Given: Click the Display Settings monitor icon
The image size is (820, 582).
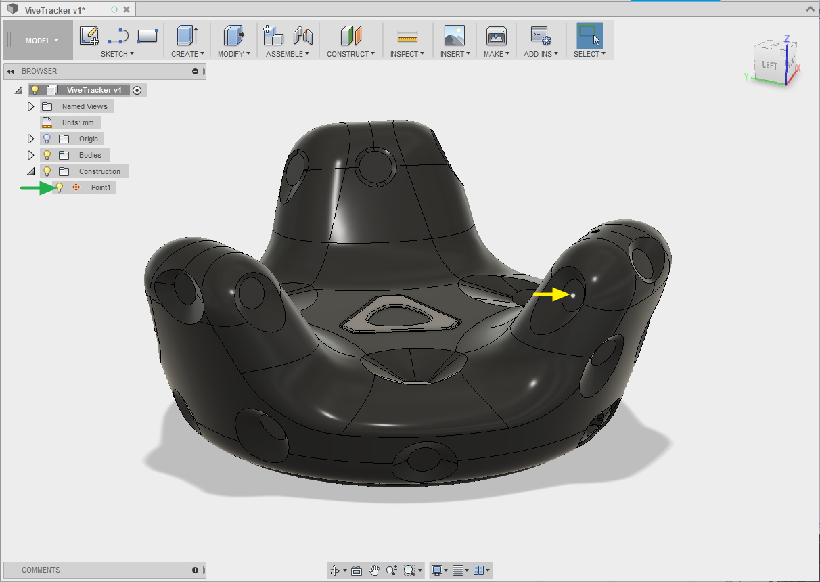Looking at the screenshot, I should (x=437, y=570).
